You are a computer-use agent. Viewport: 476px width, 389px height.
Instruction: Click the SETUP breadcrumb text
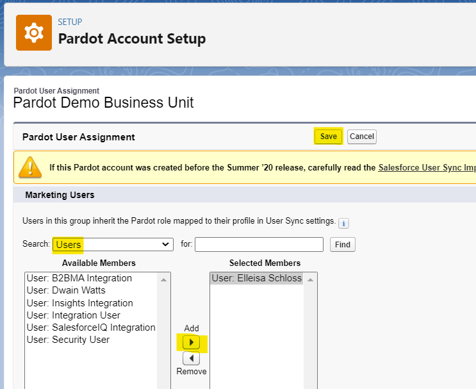(x=70, y=22)
